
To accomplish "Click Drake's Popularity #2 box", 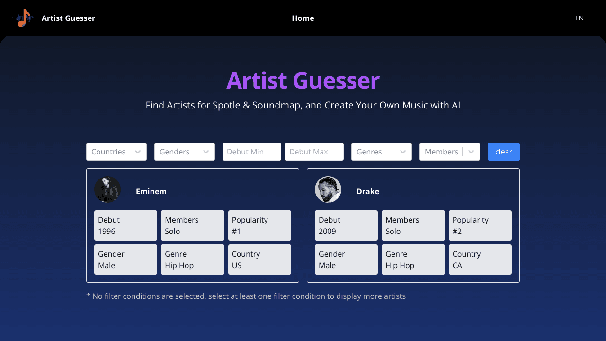I will [x=480, y=225].
